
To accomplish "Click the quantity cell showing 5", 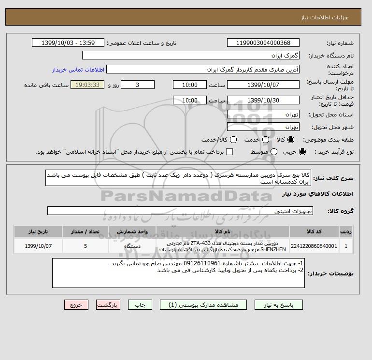I will (x=86, y=246).
